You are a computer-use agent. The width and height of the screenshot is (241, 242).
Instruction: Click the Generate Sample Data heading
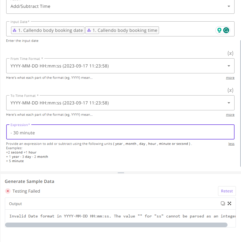point(29,181)
